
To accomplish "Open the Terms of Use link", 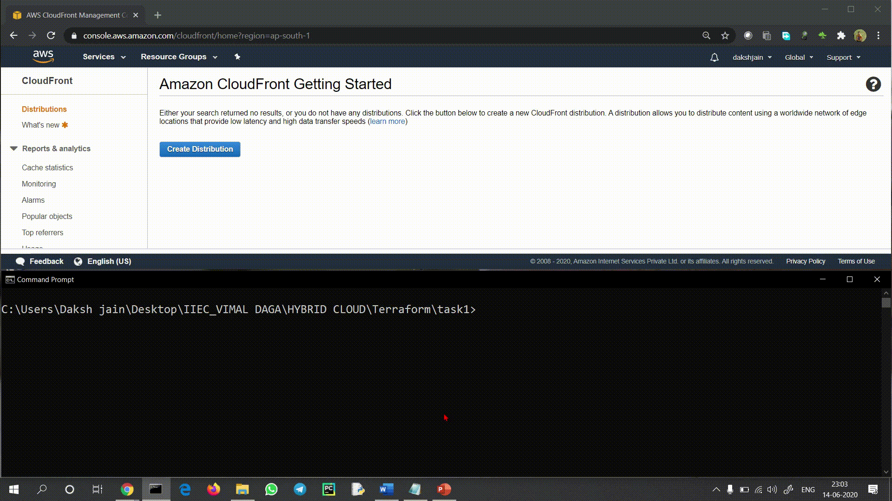I will pos(856,261).
